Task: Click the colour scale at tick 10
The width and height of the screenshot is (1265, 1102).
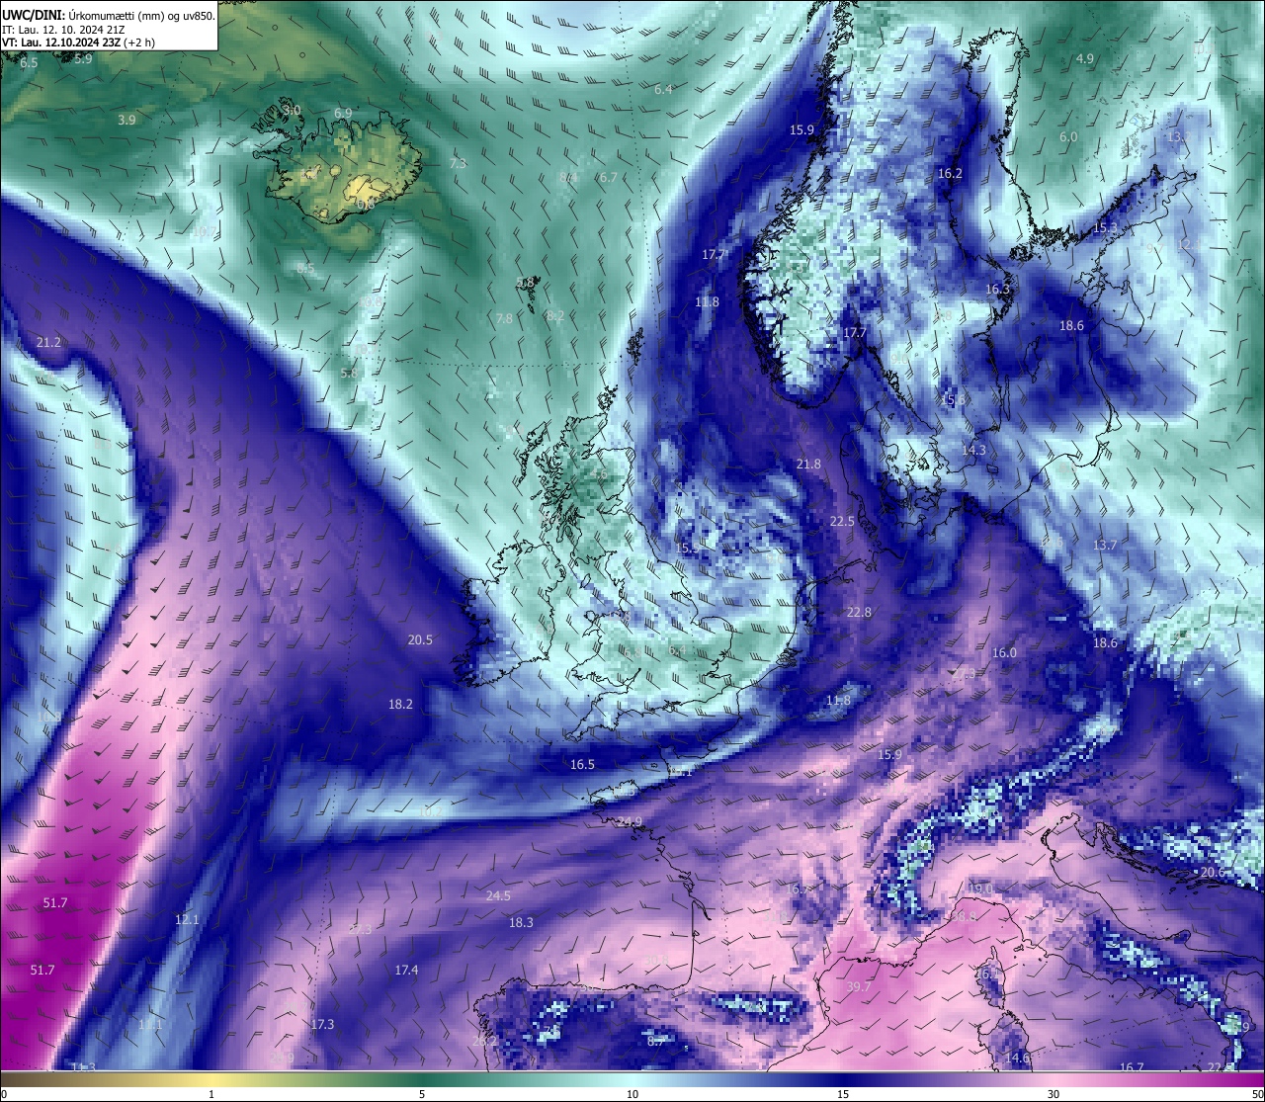Action: pyautogui.click(x=632, y=1094)
